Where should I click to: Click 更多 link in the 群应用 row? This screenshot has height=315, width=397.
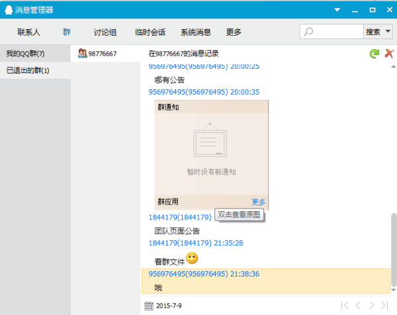click(x=258, y=202)
